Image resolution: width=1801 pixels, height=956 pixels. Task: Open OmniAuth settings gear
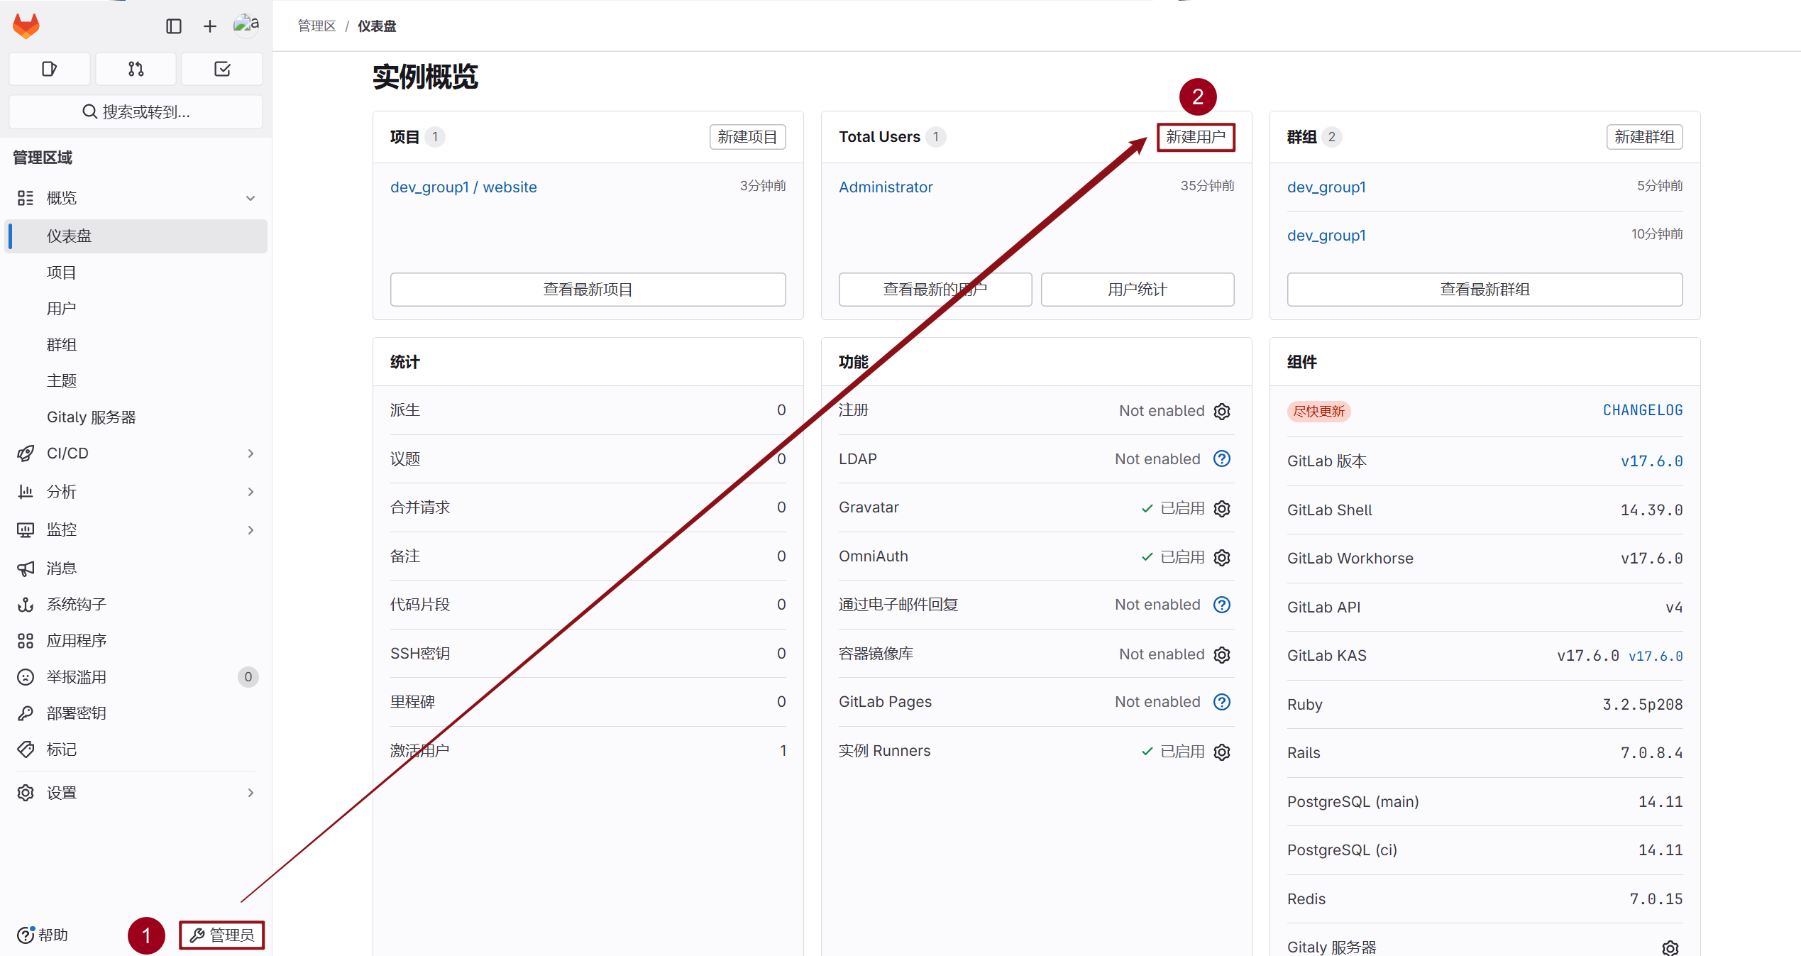pyautogui.click(x=1222, y=557)
